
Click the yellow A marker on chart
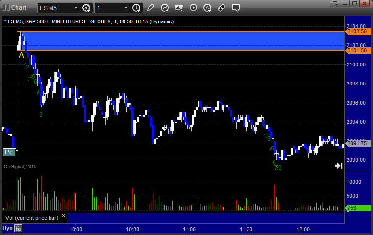[21, 56]
